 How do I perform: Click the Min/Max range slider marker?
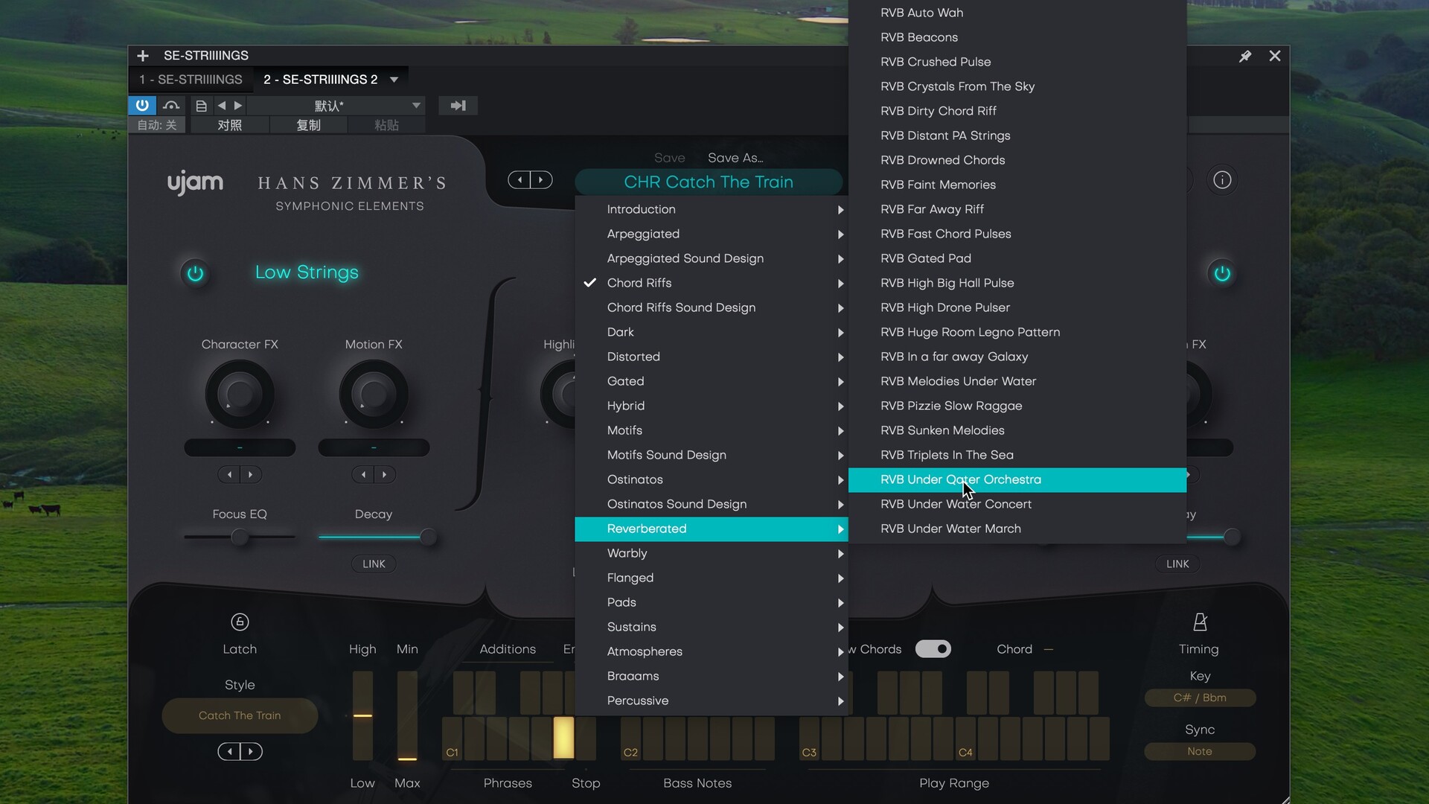[407, 759]
